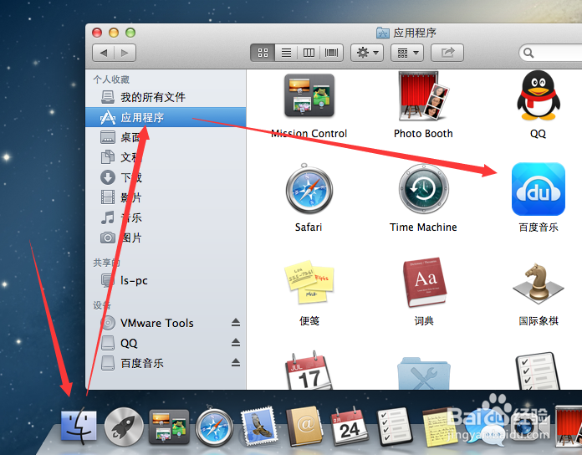Viewport: 582px width, 455px height.
Task: Eject the VMware Tools volume
Action: point(236,323)
